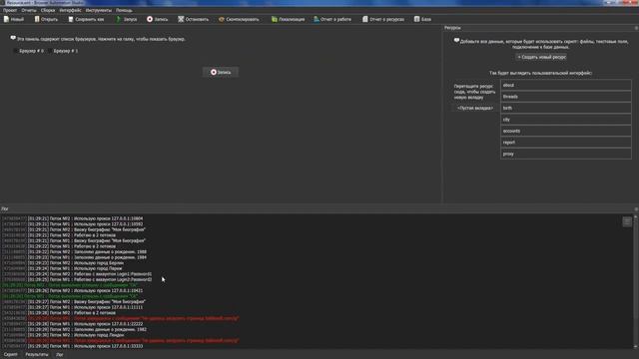Open Отчет о работе report

click(x=332, y=19)
